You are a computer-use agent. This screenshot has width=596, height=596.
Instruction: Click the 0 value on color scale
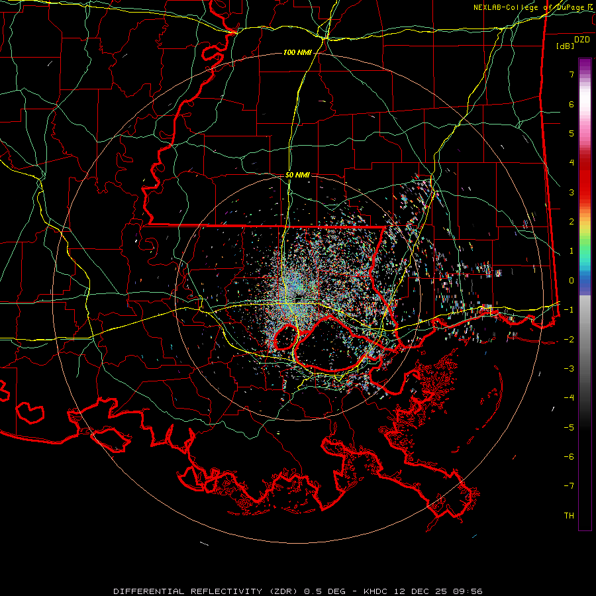coord(571,281)
